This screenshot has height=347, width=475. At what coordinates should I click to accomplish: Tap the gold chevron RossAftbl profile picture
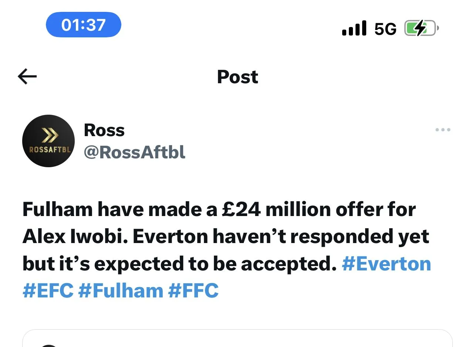pyautogui.click(x=48, y=141)
